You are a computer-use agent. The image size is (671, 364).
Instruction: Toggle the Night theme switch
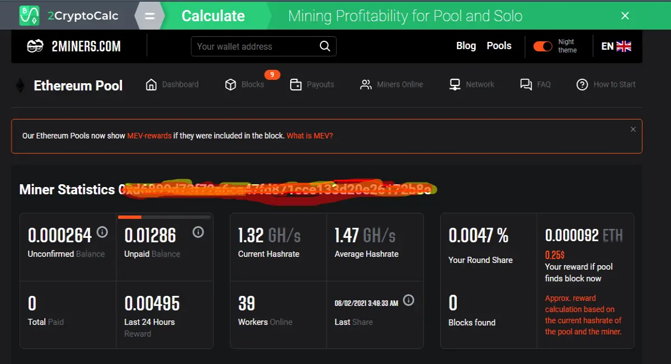click(x=542, y=46)
